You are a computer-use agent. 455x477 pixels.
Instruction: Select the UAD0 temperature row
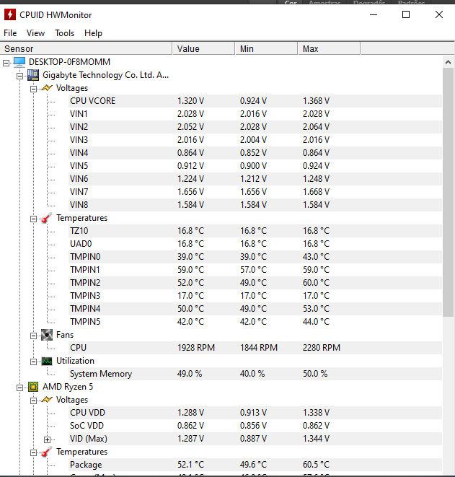pos(255,244)
